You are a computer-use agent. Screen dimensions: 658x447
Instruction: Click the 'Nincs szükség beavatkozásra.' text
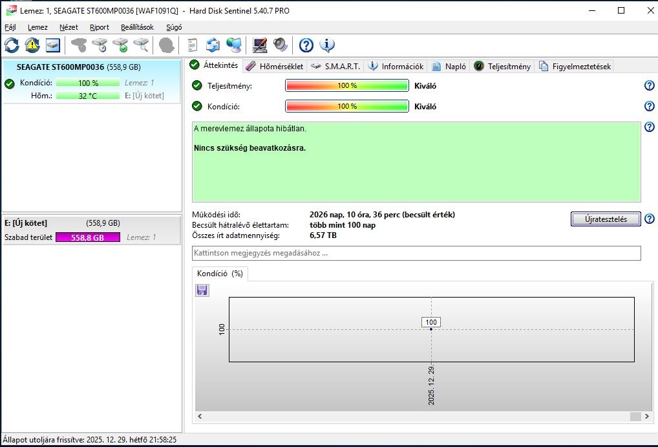point(249,148)
